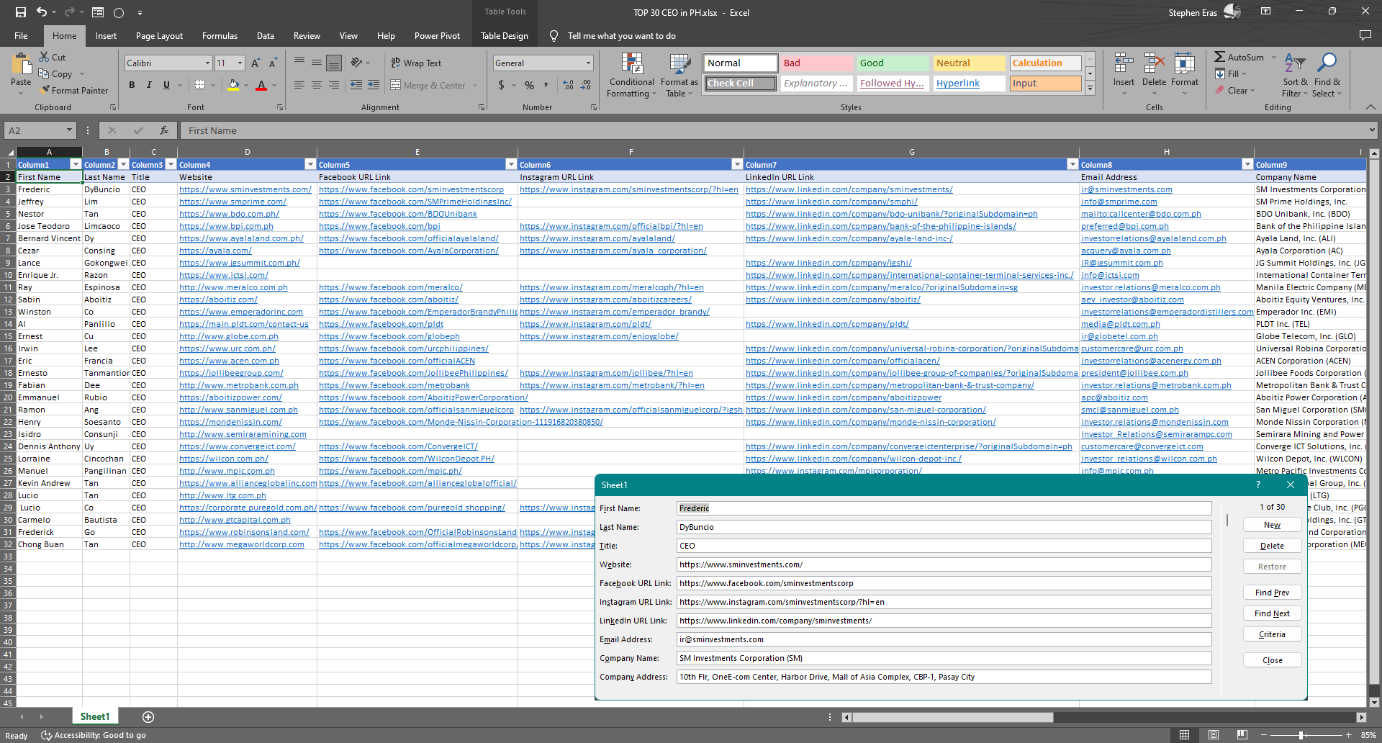Increase the font size

(x=256, y=63)
